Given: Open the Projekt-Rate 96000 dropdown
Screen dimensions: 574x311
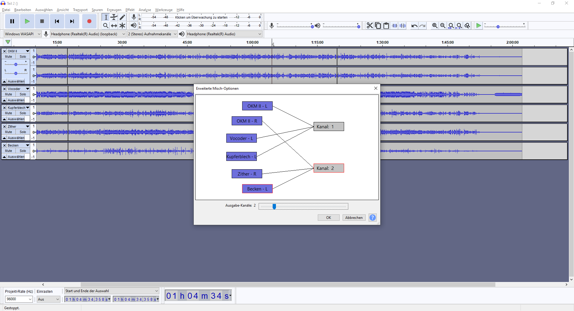Looking at the screenshot, I should [19, 299].
